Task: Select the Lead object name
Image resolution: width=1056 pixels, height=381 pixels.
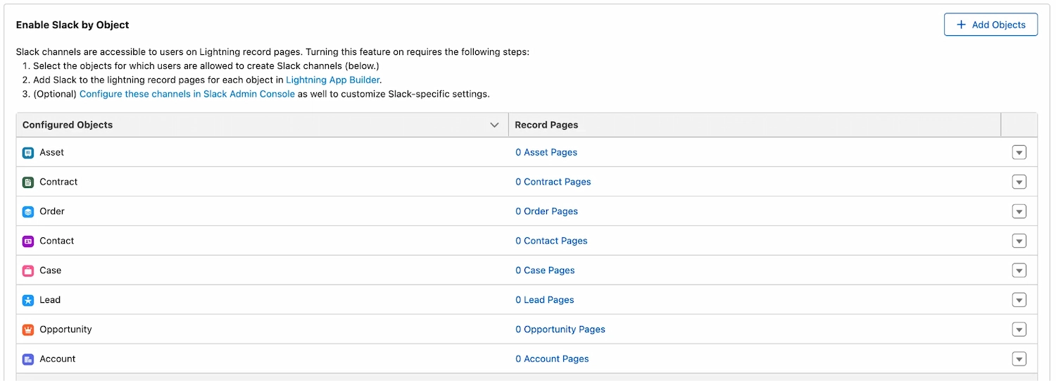Action: click(50, 300)
